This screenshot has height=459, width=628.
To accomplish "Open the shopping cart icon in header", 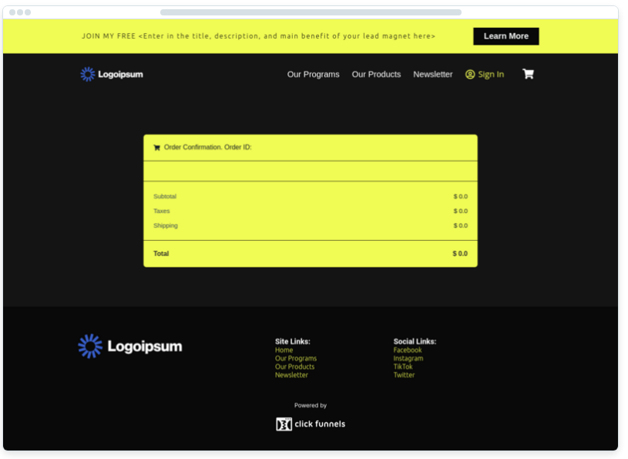I will coord(528,74).
